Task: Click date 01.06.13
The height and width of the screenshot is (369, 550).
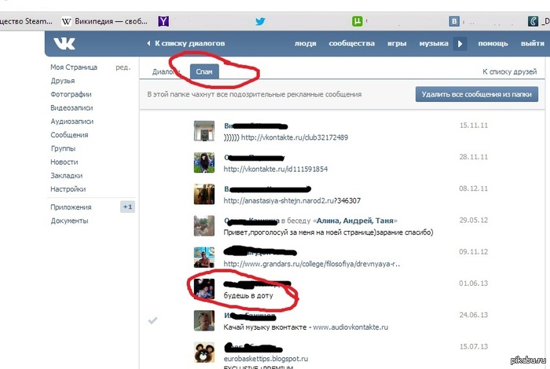Action: (473, 283)
